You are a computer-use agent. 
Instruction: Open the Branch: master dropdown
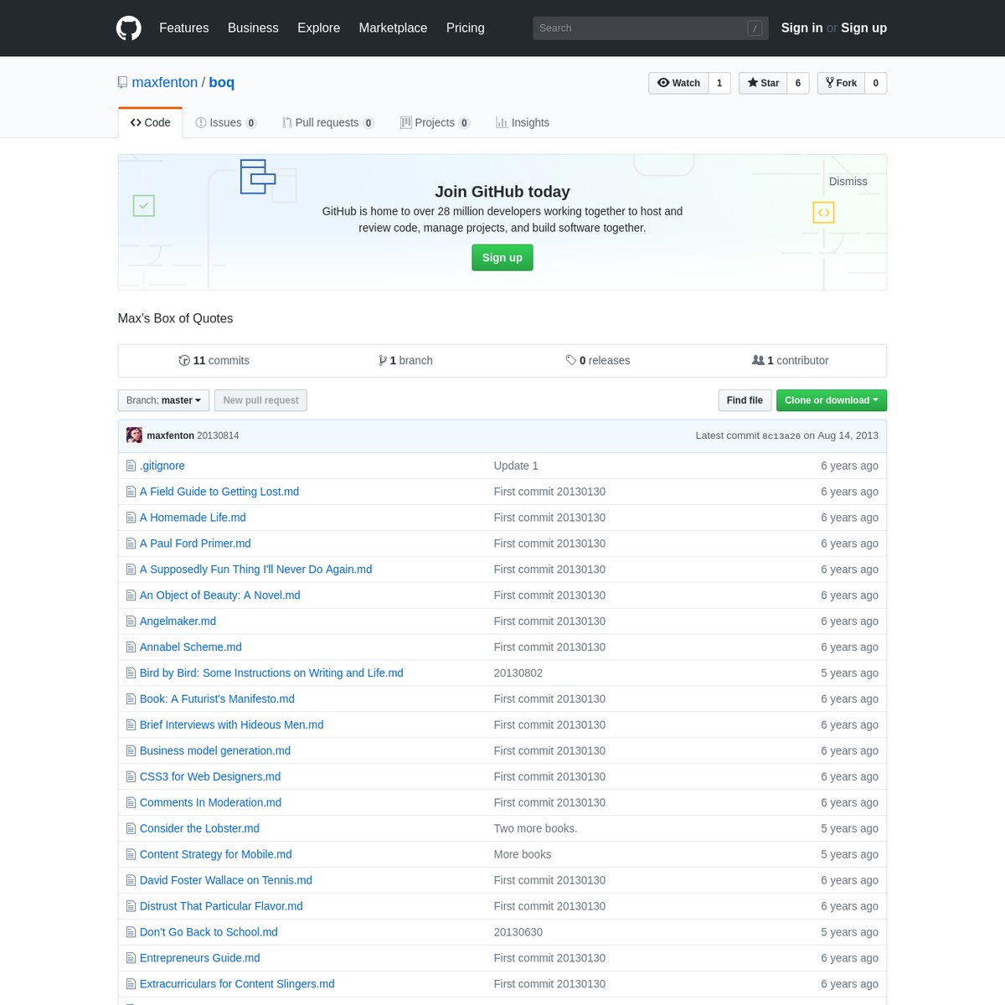pyautogui.click(x=163, y=400)
